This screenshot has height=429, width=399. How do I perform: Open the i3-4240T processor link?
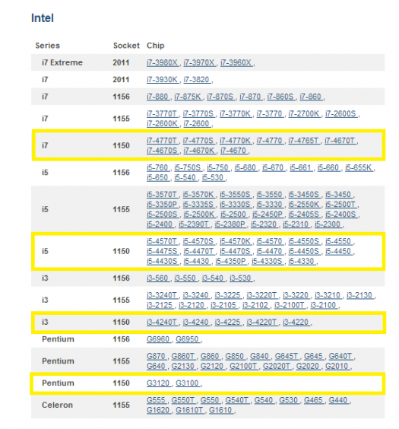(x=163, y=322)
